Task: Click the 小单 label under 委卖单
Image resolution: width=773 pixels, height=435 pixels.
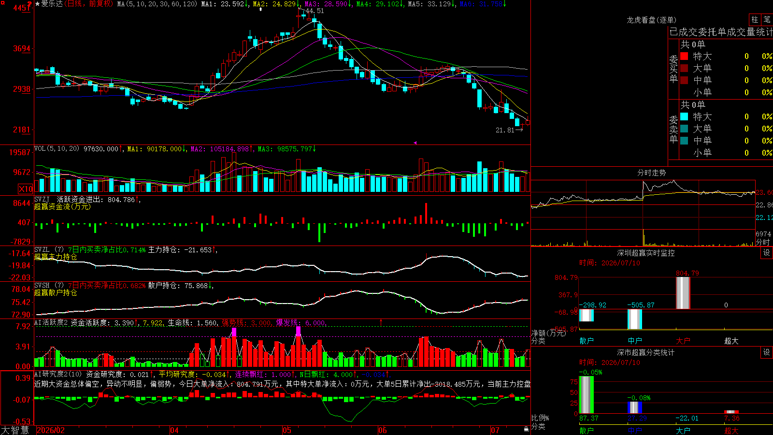Action: 702,153
